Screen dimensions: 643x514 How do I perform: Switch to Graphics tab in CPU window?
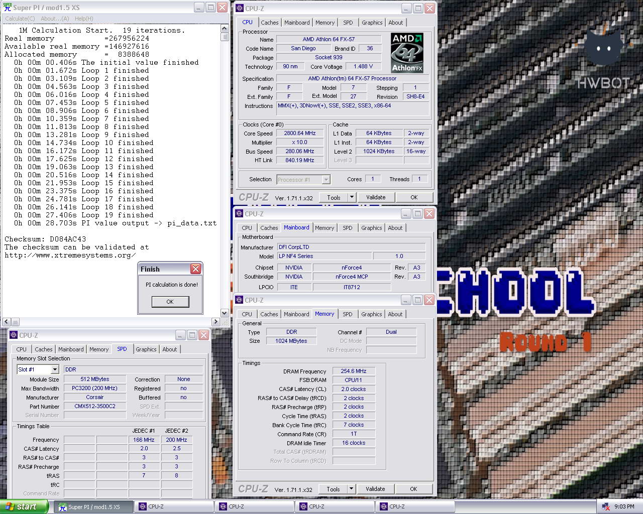coord(372,23)
